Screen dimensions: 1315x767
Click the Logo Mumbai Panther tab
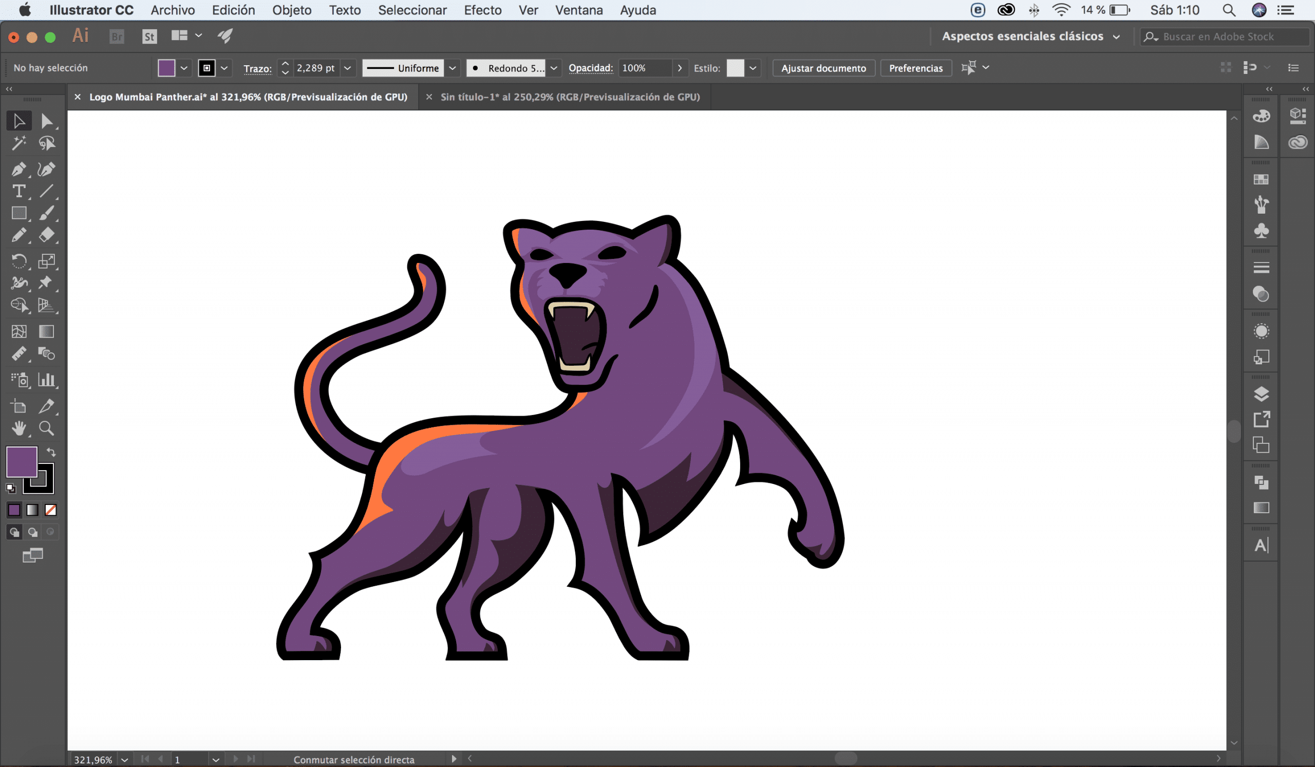pyautogui.click(x=248, y=96)
